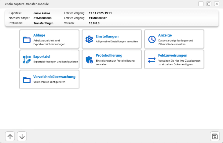Open the Feldzuweisungen heading
This screenshot has height=143, width=223.
[173, 55]
